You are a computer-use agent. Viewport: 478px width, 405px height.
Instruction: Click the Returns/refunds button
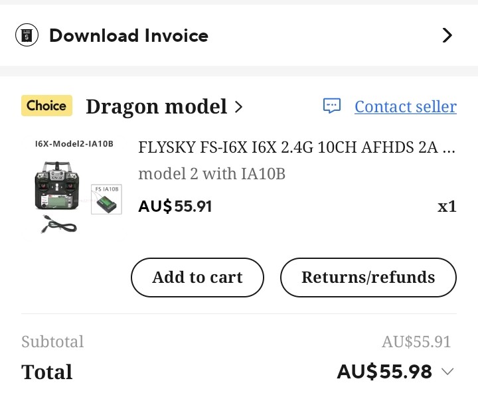tap(368, 278)
